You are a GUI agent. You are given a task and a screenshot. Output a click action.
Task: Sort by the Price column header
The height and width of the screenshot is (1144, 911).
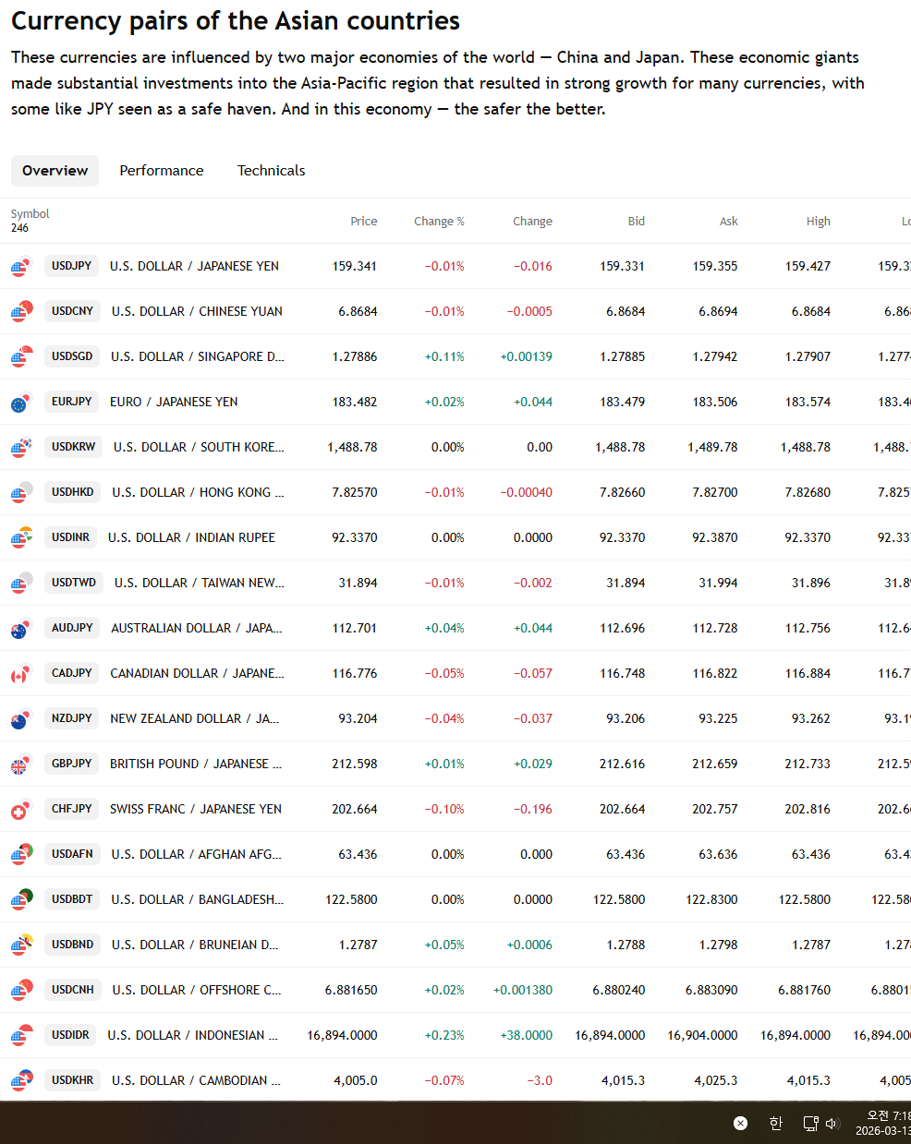tap(364, 222)
